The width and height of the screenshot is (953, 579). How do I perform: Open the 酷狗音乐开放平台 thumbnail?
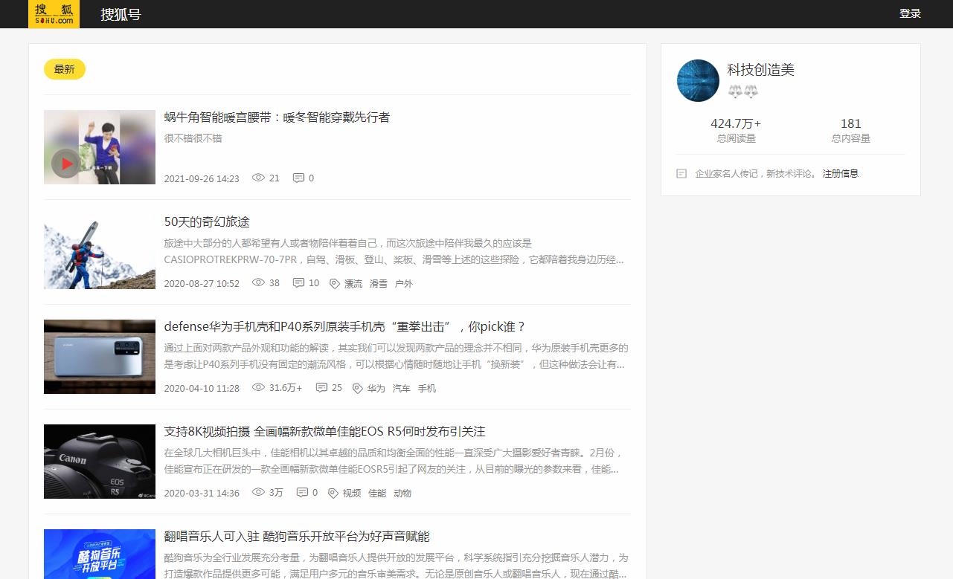100,554
